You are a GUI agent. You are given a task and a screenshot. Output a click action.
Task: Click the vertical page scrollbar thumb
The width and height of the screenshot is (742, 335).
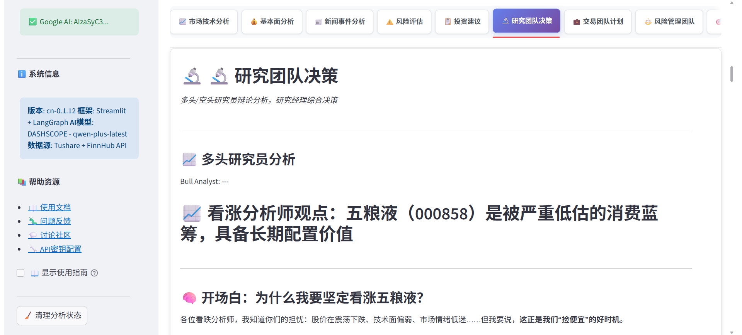(732, 74)
